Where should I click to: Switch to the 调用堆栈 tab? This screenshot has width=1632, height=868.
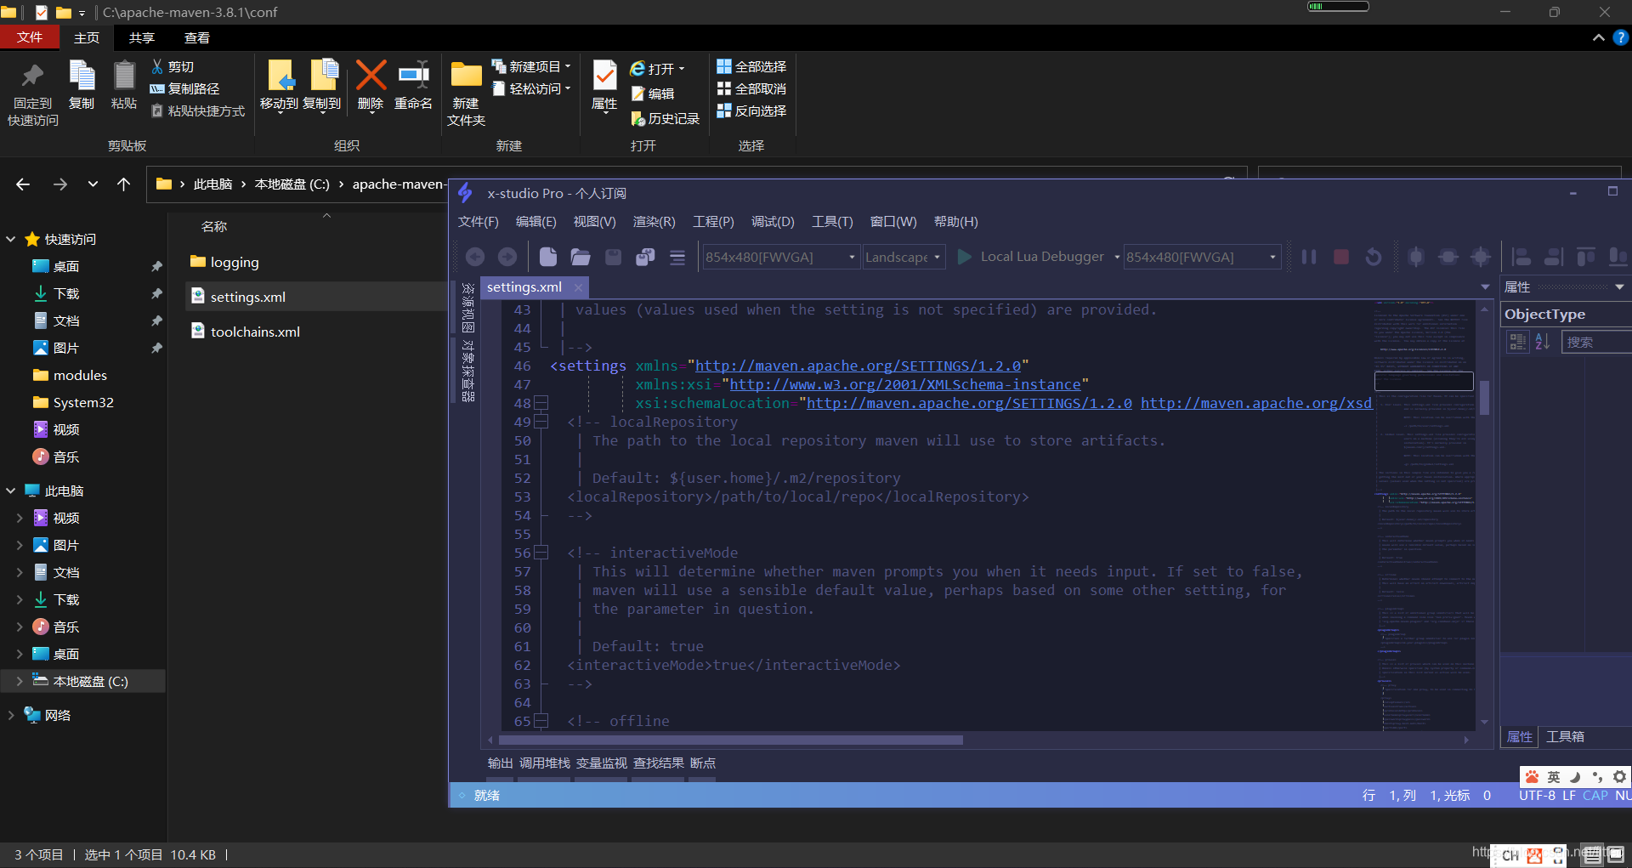pyautogui.click(x=544, y=763)
